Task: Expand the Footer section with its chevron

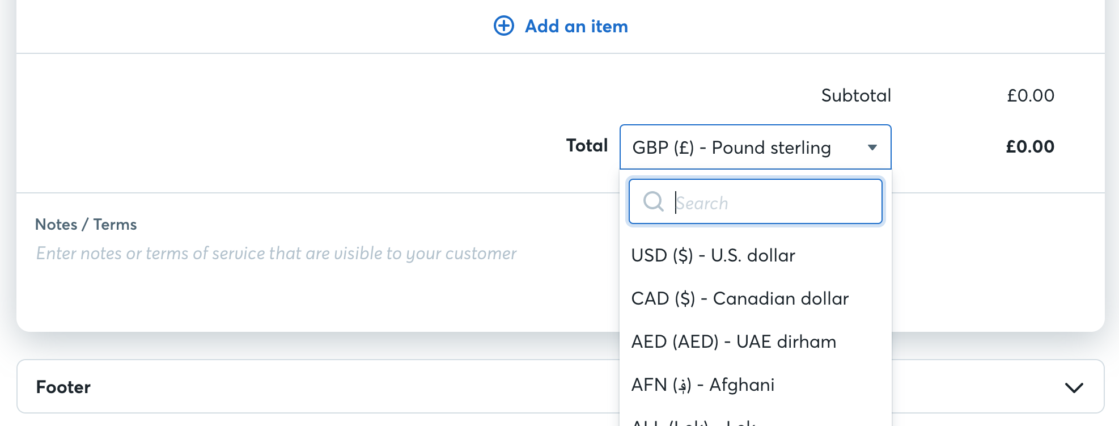Action: [x=1074, y=387]
